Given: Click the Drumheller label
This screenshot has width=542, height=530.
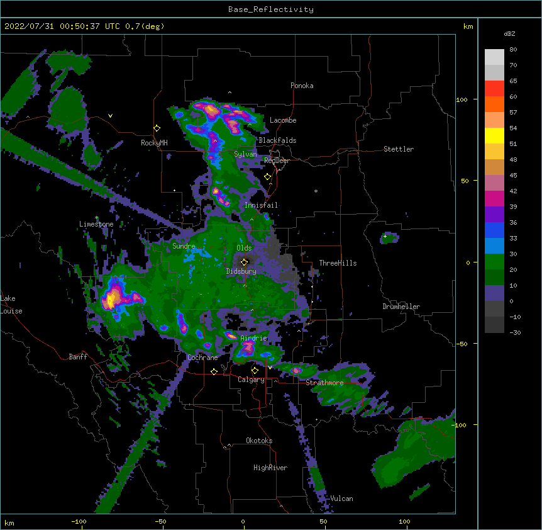Looking at the screenshot, I should [x=401, y=307].
